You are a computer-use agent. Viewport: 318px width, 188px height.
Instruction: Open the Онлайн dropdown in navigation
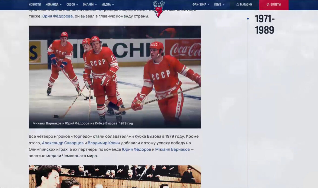(x=90, y=5)
